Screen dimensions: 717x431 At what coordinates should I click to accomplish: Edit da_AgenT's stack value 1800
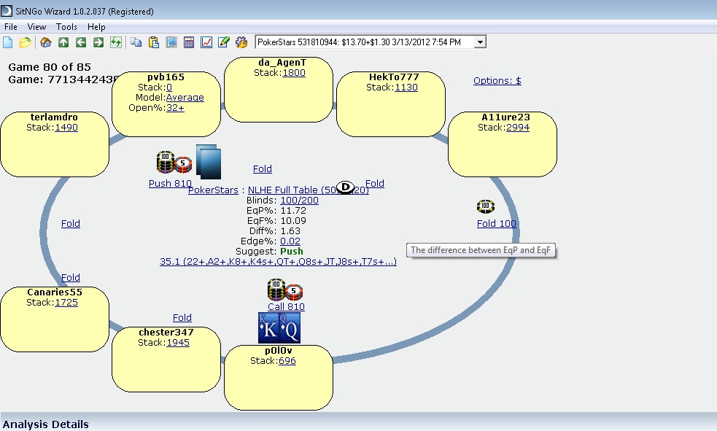(294, 73)
